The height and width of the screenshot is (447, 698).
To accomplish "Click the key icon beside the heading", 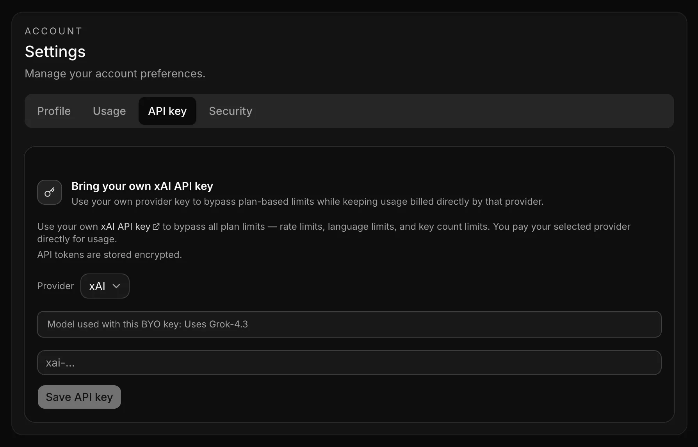I will click(x=50, y=192).
